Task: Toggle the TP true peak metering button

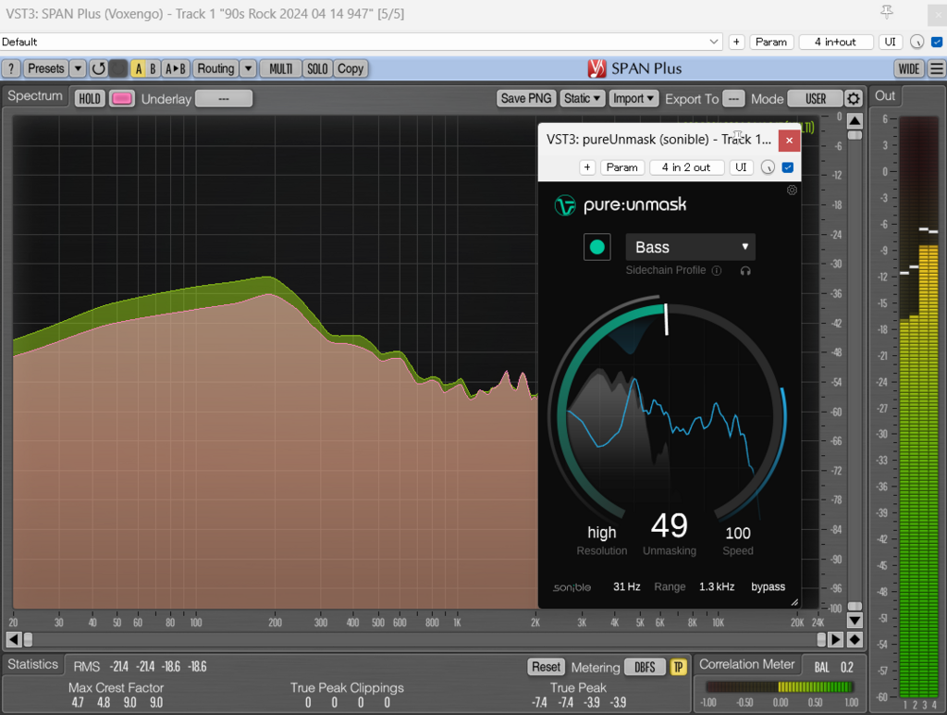Action: pos(678,667)
